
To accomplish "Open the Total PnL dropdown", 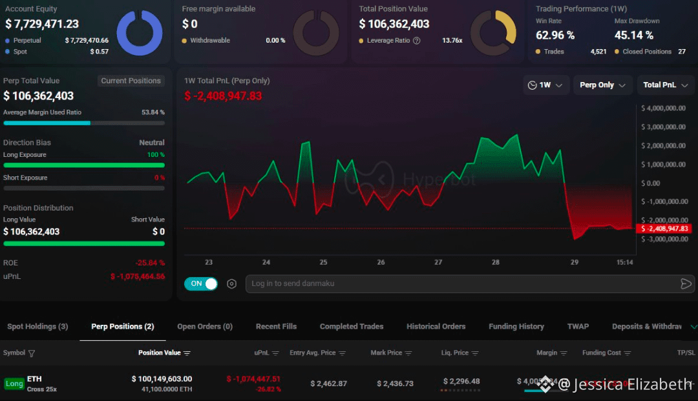I will point(666,85).
